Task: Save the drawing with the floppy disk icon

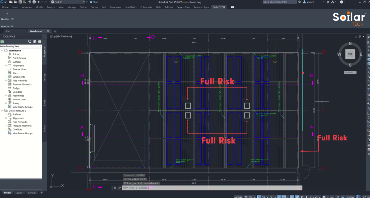Action: pos(20,2)
